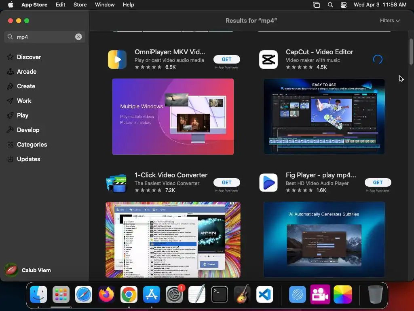Click App Store icon in the Dock
Viewport: 414px width, 311px height.
coord(152,294)
